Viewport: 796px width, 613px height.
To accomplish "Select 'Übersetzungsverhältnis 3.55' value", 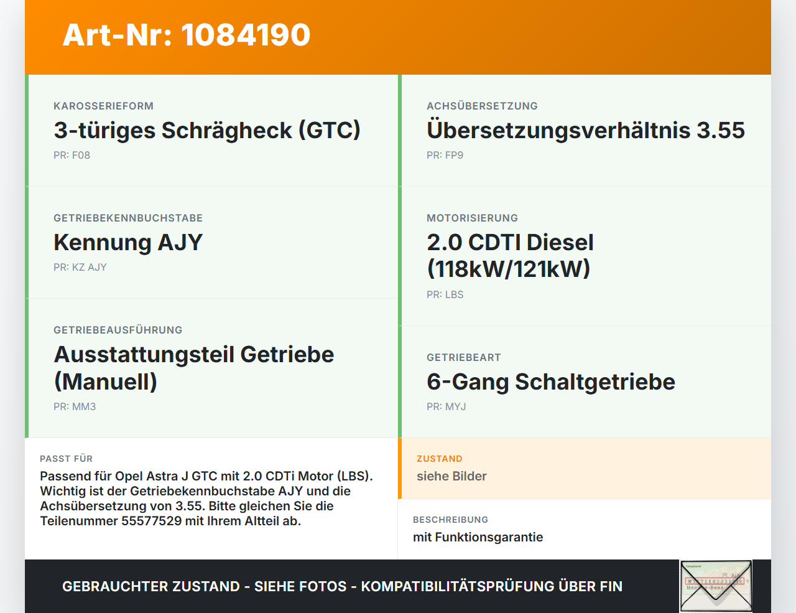I will coord(586,130).
